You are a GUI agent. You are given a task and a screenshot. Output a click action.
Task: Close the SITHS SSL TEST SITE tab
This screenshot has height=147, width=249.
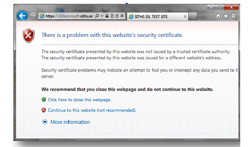click(185, 16)
